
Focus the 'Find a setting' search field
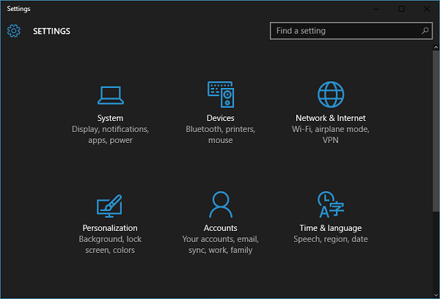coord(345,31)
